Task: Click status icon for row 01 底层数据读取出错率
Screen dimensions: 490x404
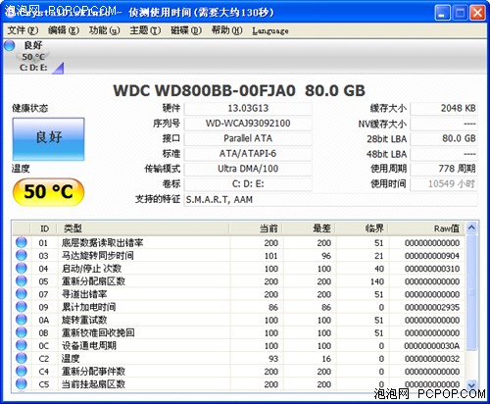Action: pyautogui.click(x=22, y=242)
